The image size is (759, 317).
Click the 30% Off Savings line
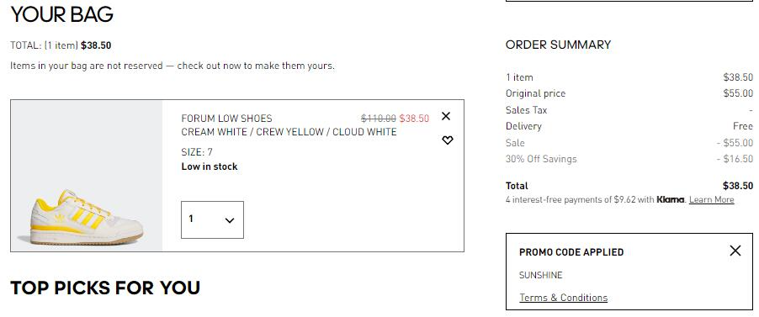pyautogui.click(x=629, y=159)
